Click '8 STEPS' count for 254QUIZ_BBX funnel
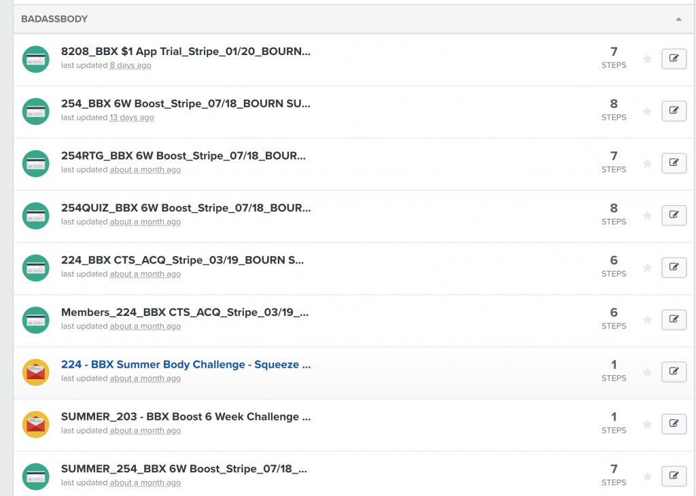Screen dimensions: 696x496 point(614,214)
